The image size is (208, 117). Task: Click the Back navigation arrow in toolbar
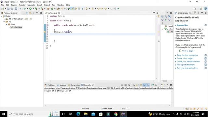click(105, 9)
